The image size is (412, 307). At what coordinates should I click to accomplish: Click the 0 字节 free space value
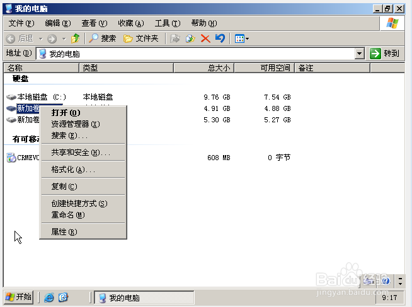coord(279,158)
